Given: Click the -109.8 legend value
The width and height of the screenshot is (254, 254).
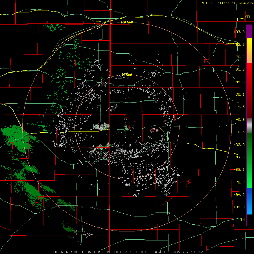Looking at the screenshot, I should [238, 207].
